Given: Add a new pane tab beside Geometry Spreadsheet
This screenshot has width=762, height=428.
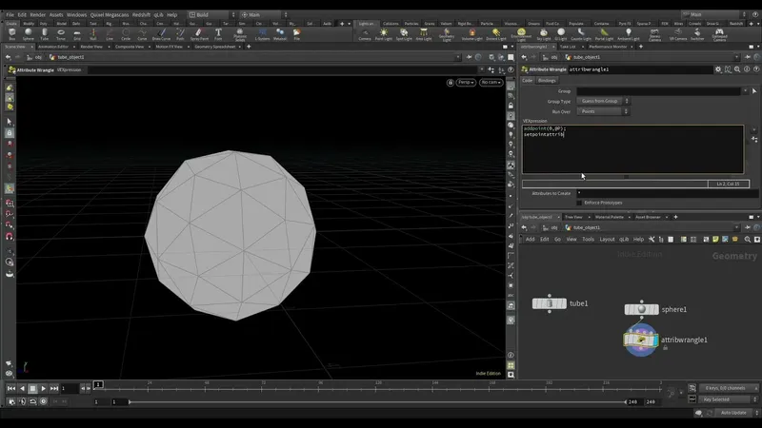Looking at the screenshot, I should (x=249, y=47).
